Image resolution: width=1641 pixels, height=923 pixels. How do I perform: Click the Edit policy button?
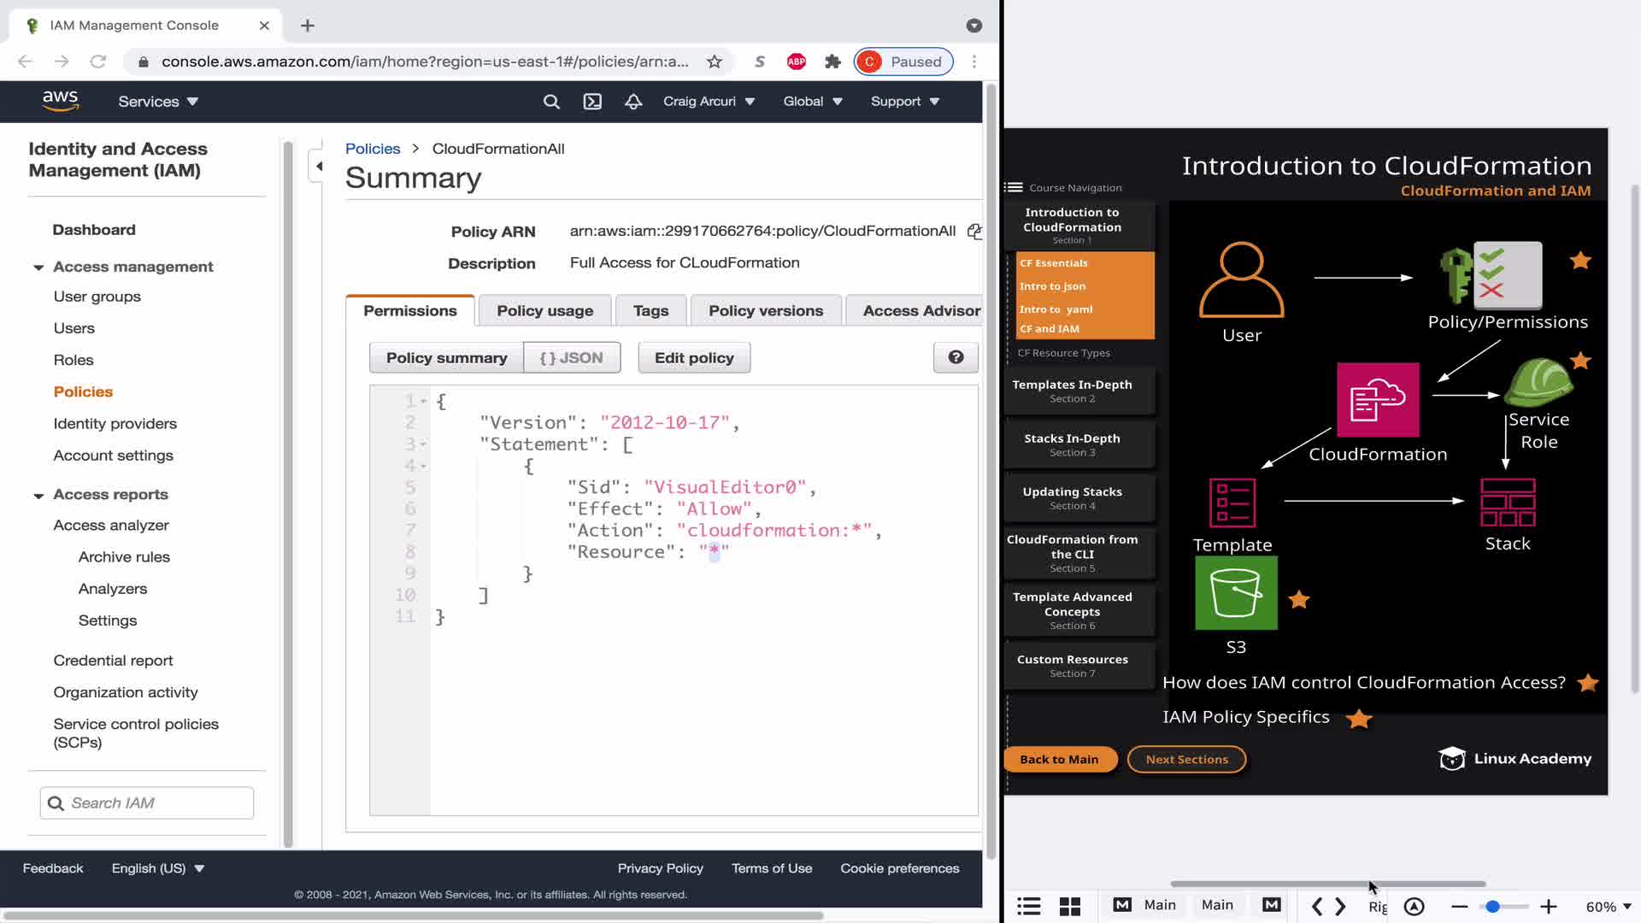[x=693, y=358]
